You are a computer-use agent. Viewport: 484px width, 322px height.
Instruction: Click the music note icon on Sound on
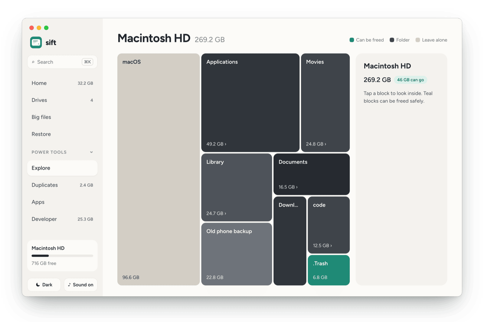click(69, 285)
